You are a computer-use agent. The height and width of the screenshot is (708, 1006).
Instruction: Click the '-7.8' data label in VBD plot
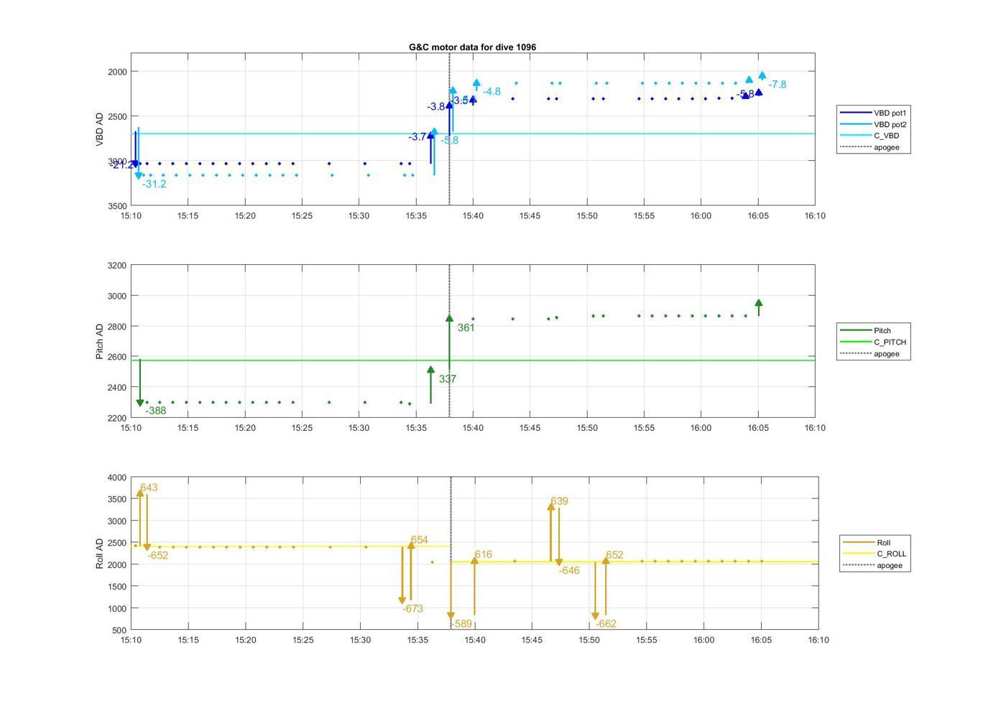(x=777, y=85)
